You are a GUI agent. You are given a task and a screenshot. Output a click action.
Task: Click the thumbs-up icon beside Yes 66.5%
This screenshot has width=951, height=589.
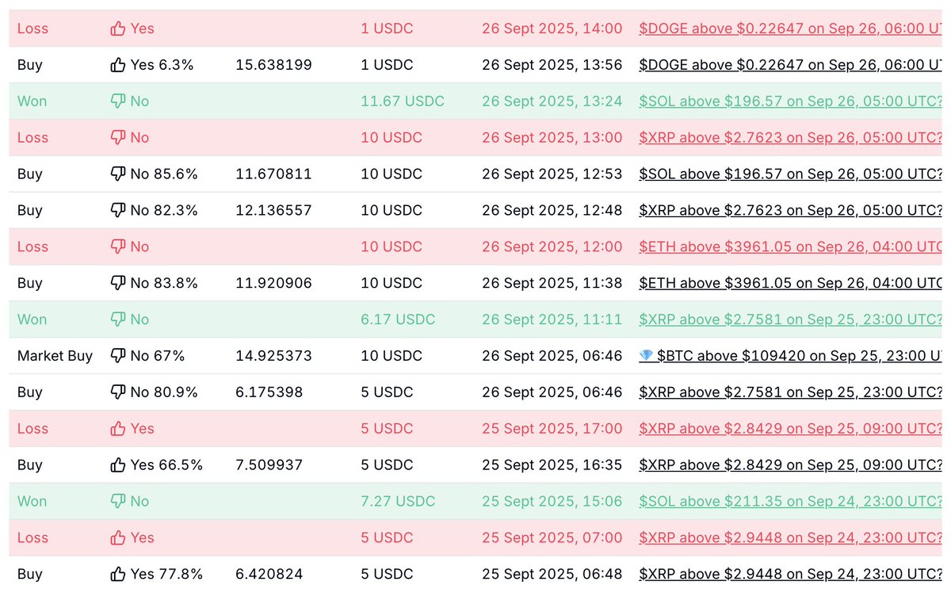point(118,465)
